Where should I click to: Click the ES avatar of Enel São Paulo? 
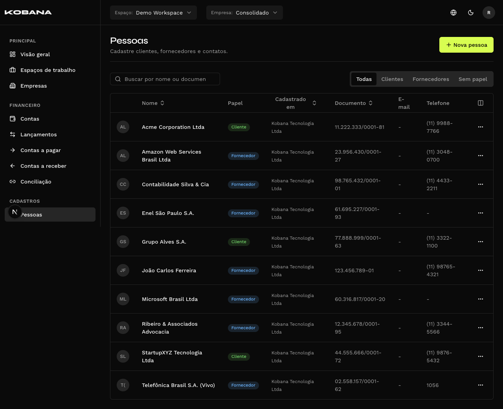pos(123,213)
